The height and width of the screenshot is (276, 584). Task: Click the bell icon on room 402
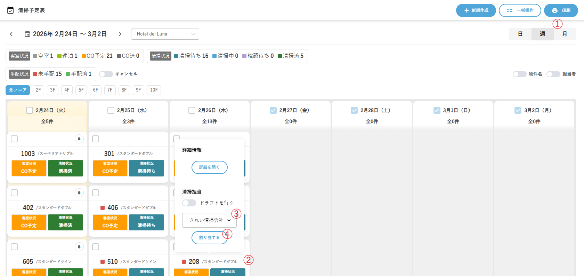pyautogui.click(x=79, y=193)
